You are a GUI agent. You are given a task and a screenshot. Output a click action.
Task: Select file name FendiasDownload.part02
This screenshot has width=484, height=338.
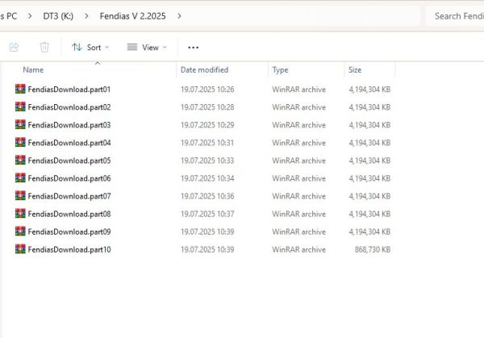[69, 107]
